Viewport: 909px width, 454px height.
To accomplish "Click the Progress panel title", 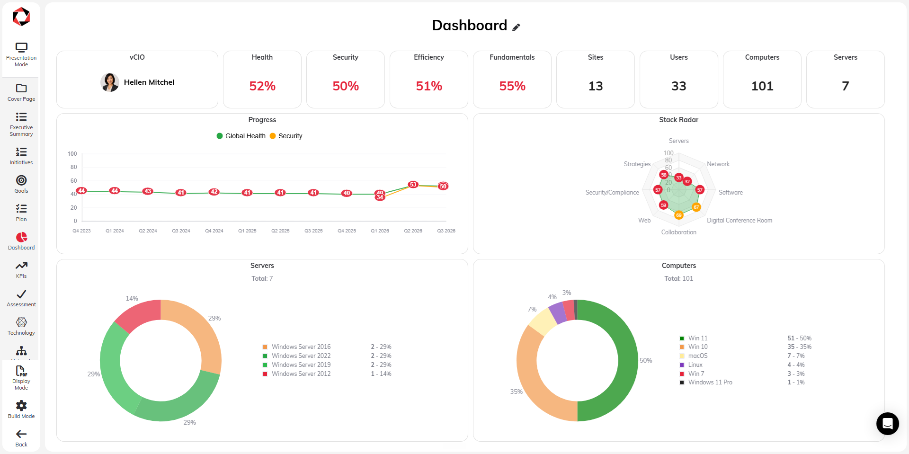I will (x=262, y=120).
